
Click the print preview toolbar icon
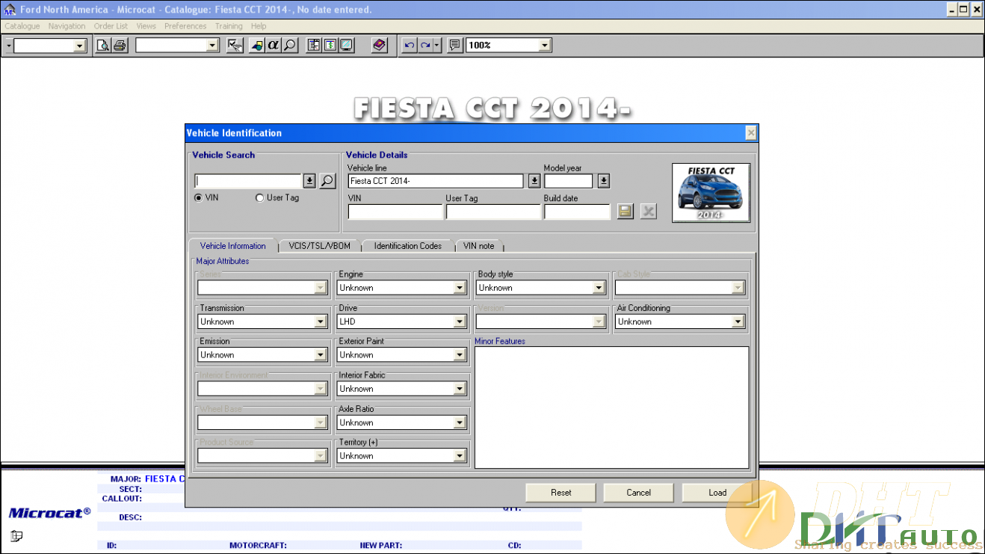(103, 46)
